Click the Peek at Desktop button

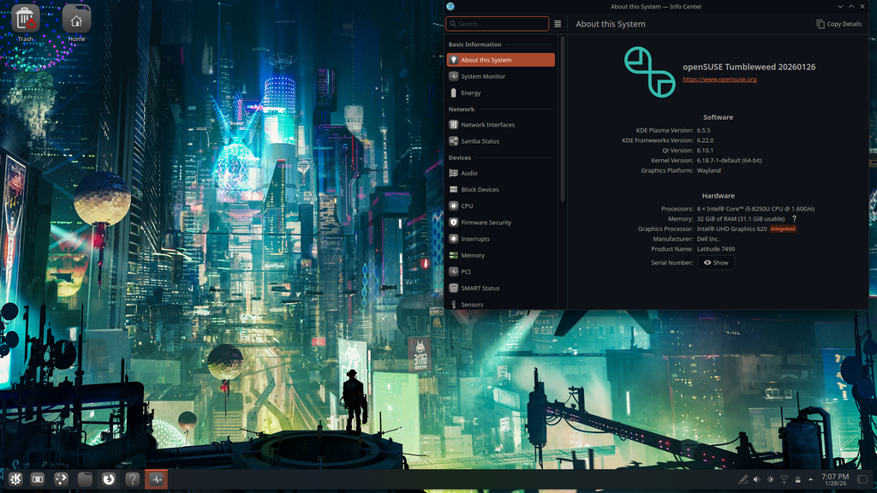(862, 479)
